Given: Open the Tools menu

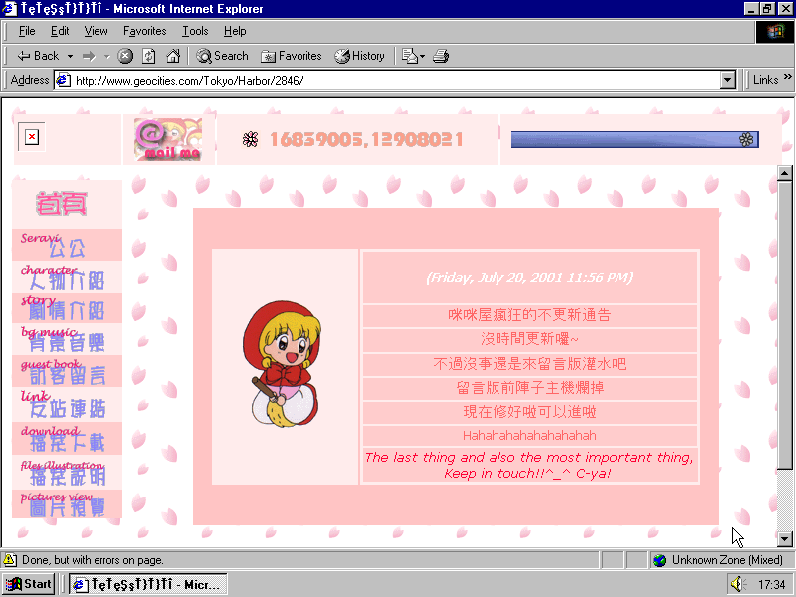Looking at the screenshot, I should (x=195, y=31).
